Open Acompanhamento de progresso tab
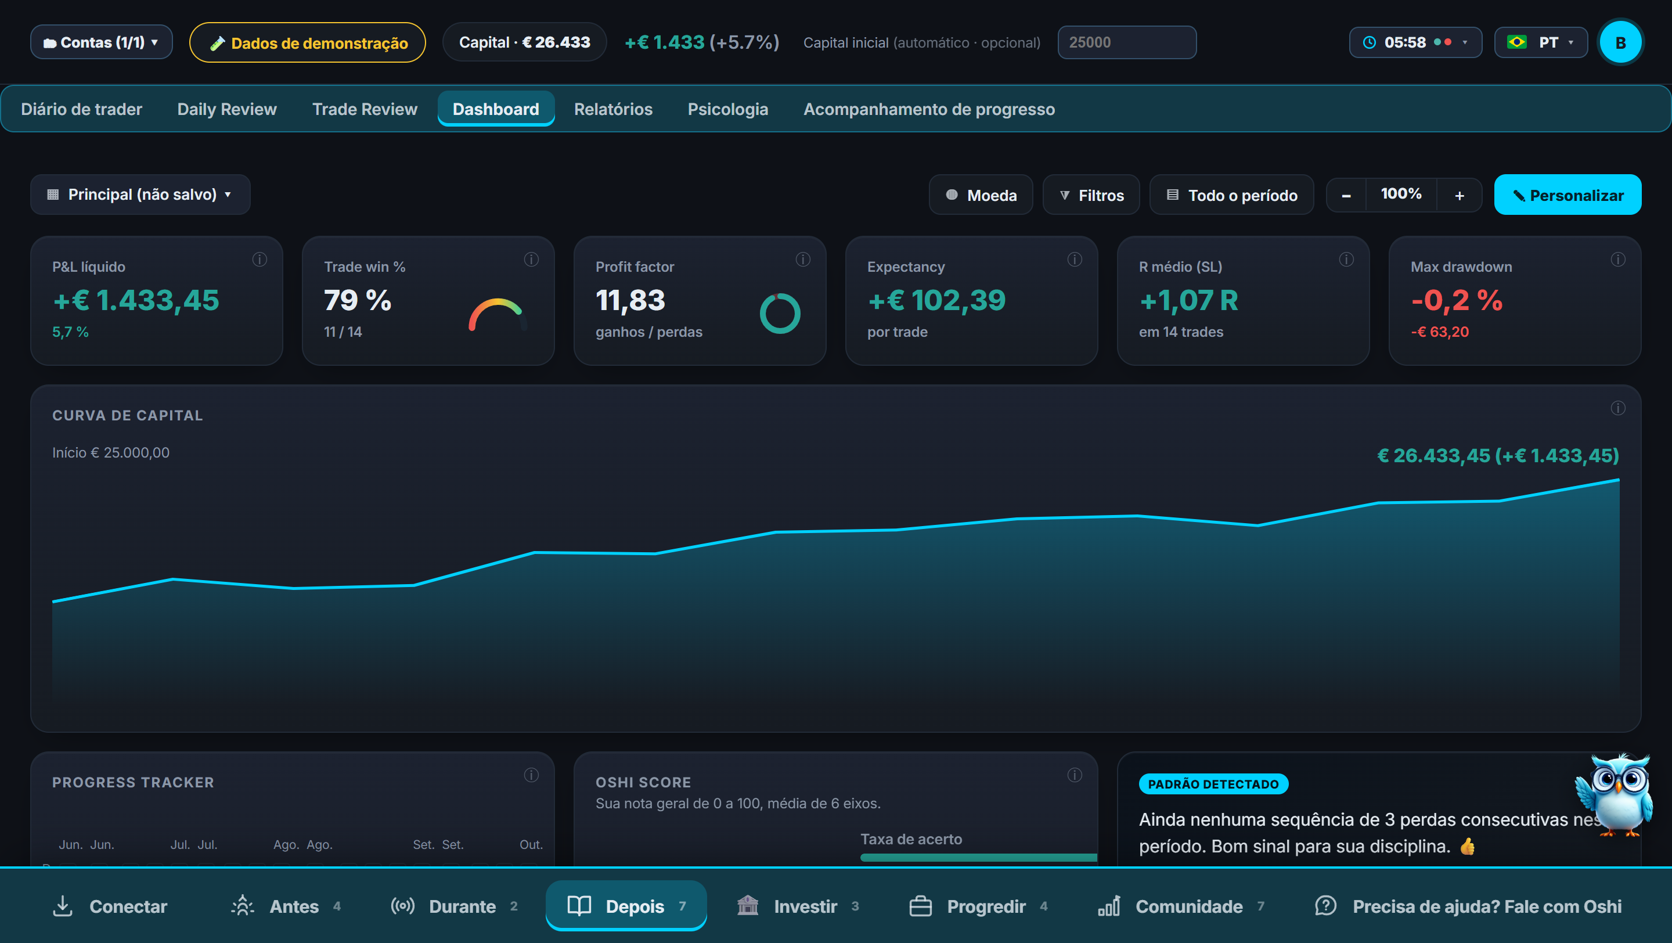 coord(929,109)
